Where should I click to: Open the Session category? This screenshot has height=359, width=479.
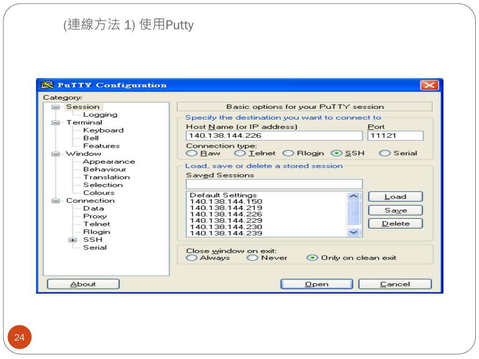83,107
